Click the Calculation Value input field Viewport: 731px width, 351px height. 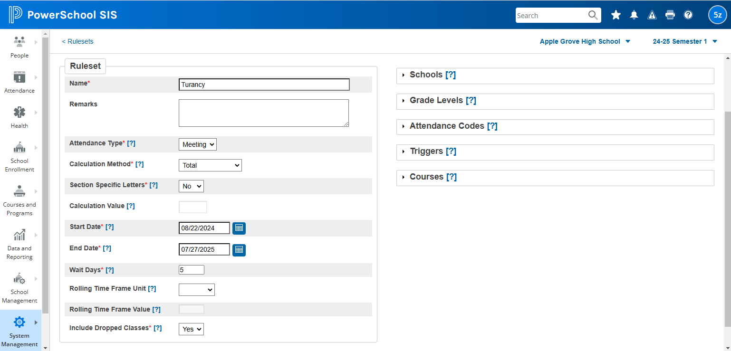click(x=193, y=207)
